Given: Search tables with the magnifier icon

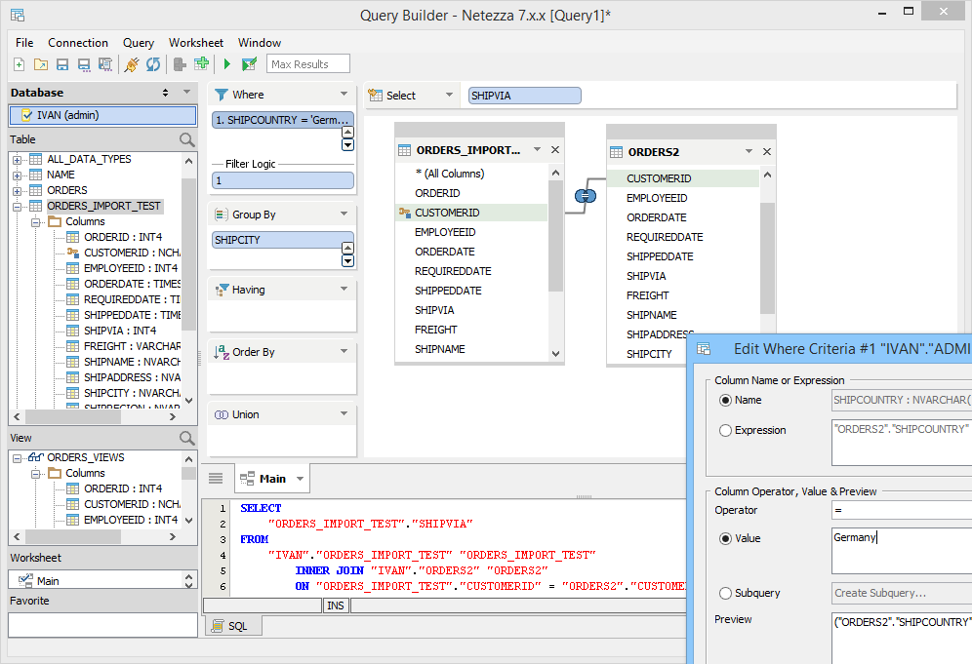Looking at the screenshot, I should click(187, 140).
